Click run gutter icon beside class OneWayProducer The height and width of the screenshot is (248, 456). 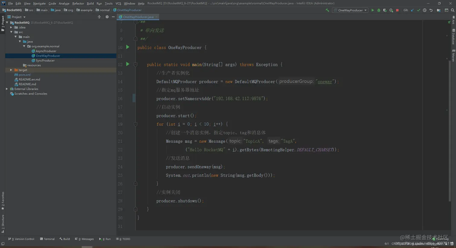[x=128, y=47]
